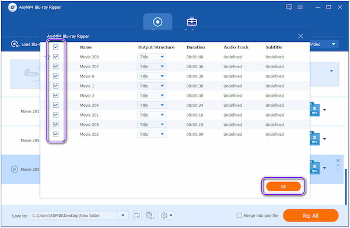Open Output Structure dropdown for Movie 1
Image resolution: width=350 pixels, height=228 pixels.
(151, 86)
